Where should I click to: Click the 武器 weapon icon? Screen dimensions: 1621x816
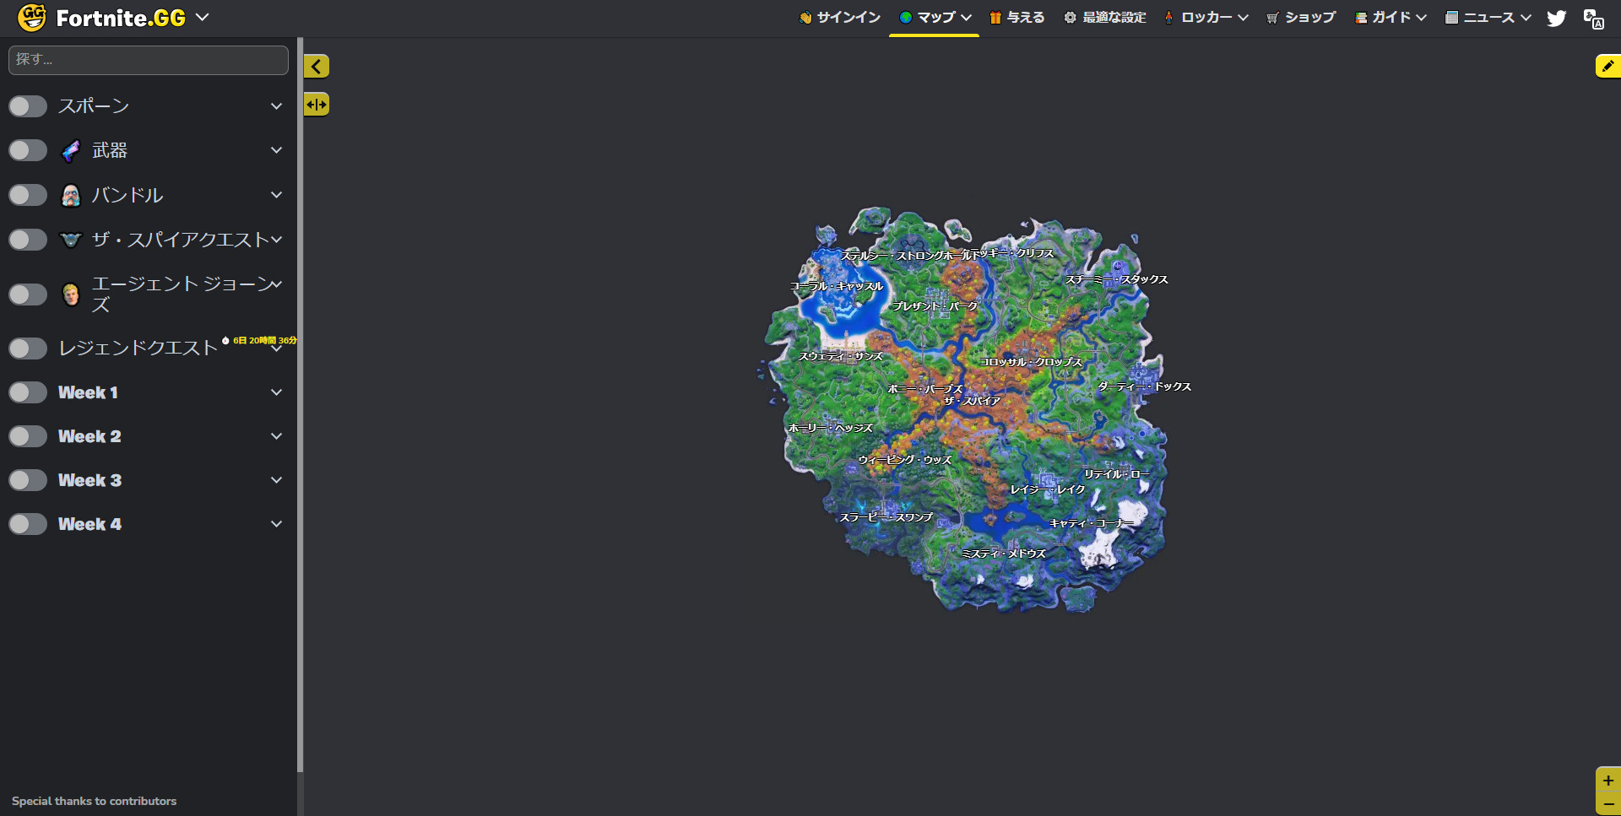72,151
